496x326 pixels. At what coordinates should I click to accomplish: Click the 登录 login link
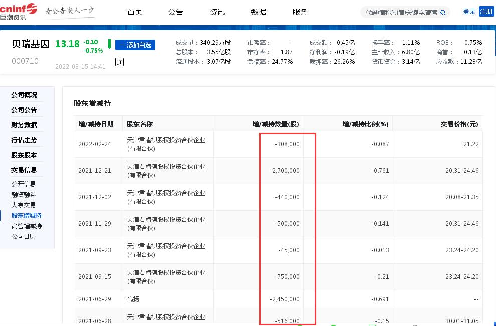pos(469,11)
